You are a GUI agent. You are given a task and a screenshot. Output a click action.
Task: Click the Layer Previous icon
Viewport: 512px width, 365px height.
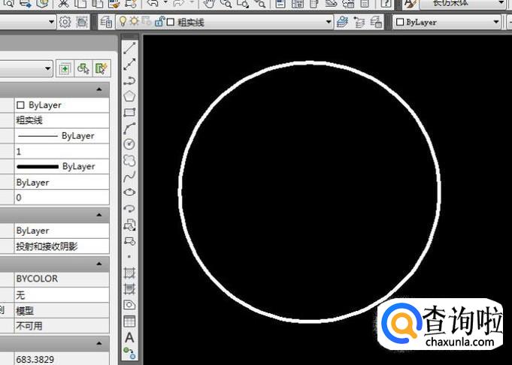click(x=359, y=23)
